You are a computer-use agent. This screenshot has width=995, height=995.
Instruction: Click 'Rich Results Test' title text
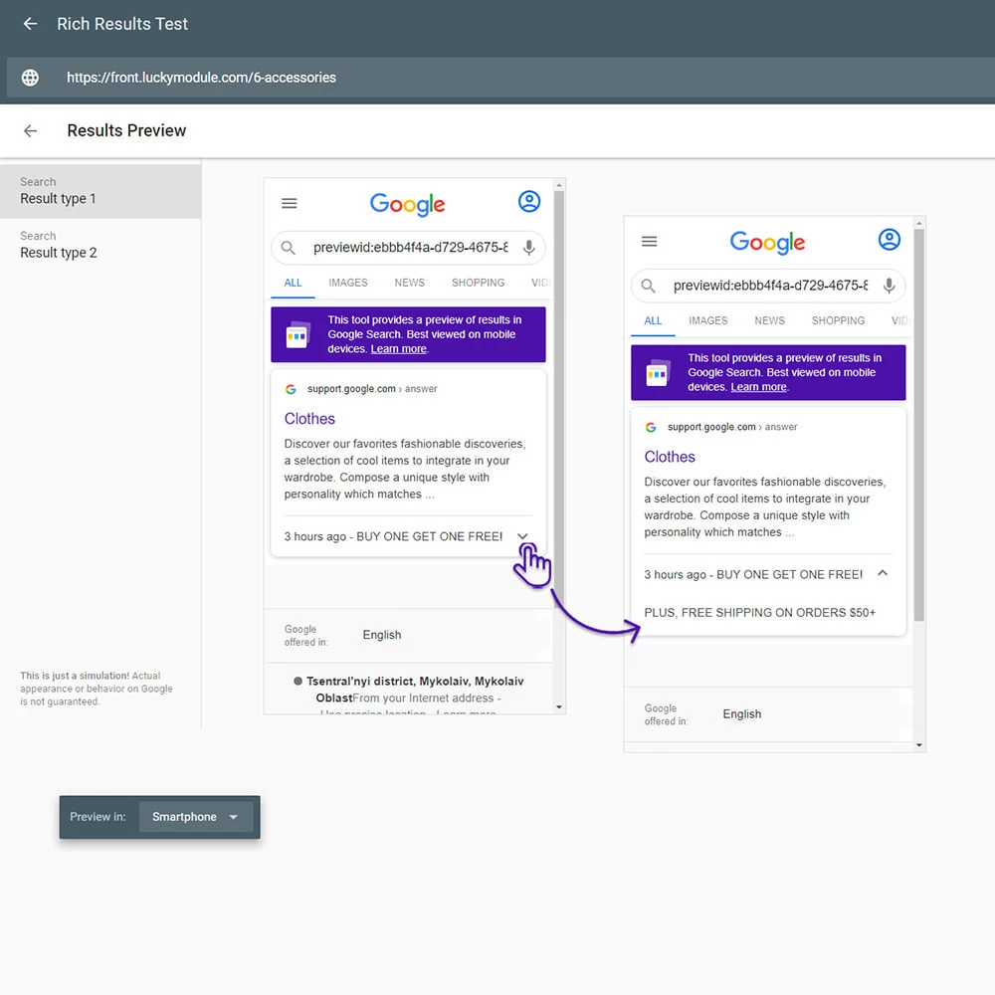pos(122,24)
